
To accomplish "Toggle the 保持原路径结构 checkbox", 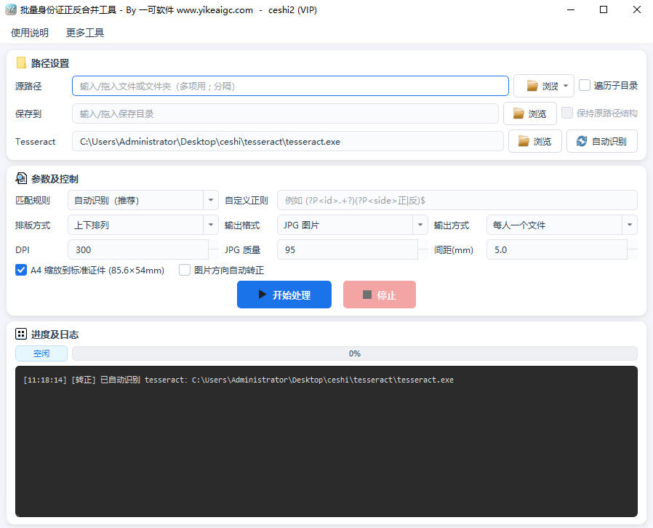I will tap(567, 113).
